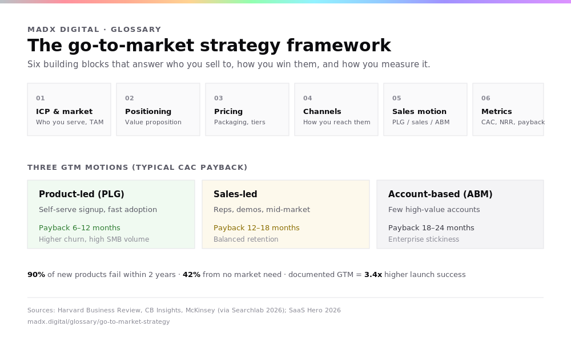The height and width of the screenshot is (342, 571).
Task: Select the 'Positioning' block card
Action: coord(158,109)
